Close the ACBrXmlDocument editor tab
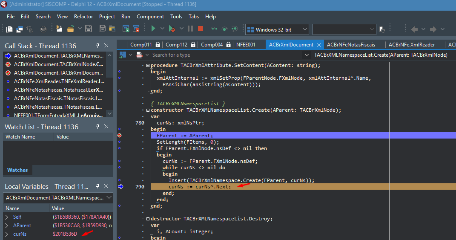Image resolution: width=456 pixels, height=240 pixels. [x=319, y=45]
